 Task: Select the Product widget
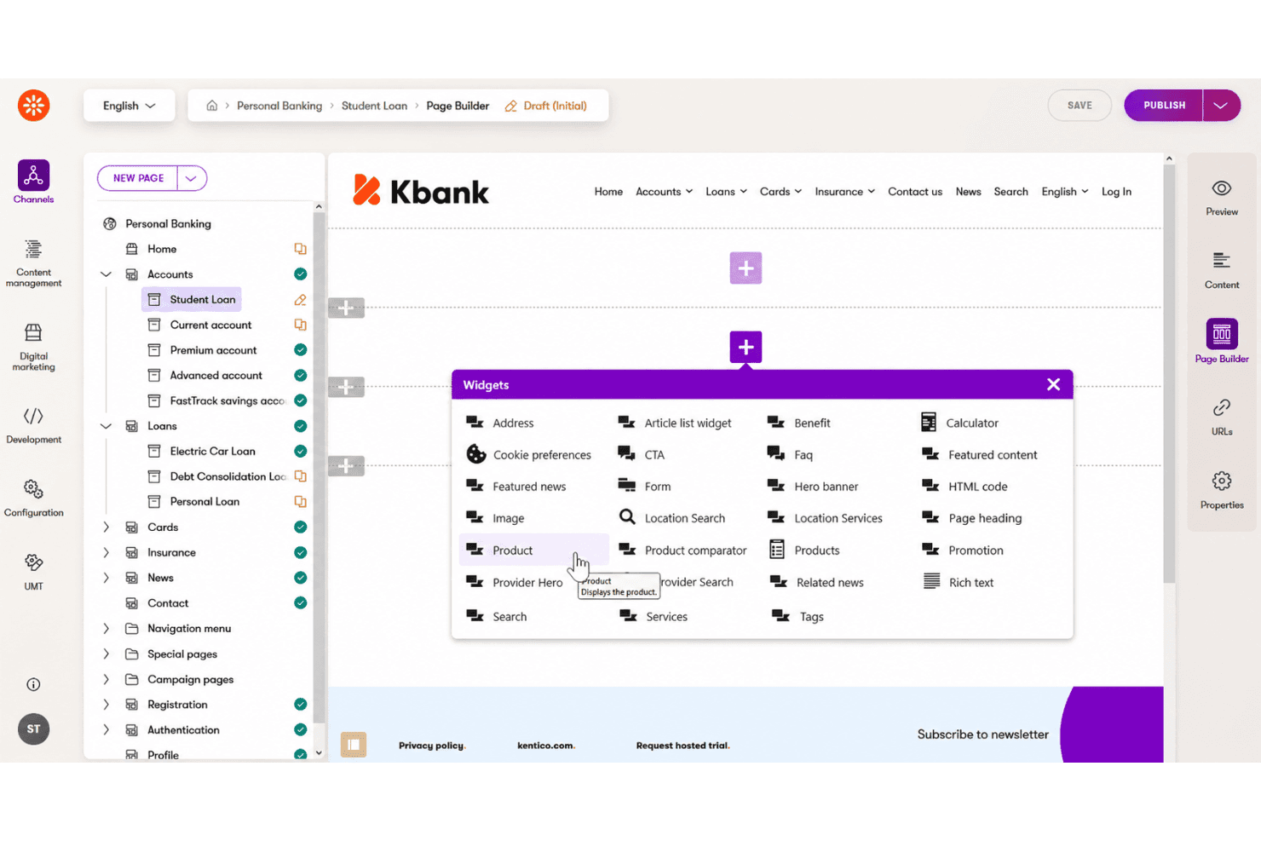tap(534, 550)
